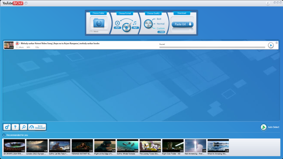Image resolution: width=283 pixels, height=159 pixels.
Task: Collapse the Recommended for you section
Action: (x=4, y=135)
